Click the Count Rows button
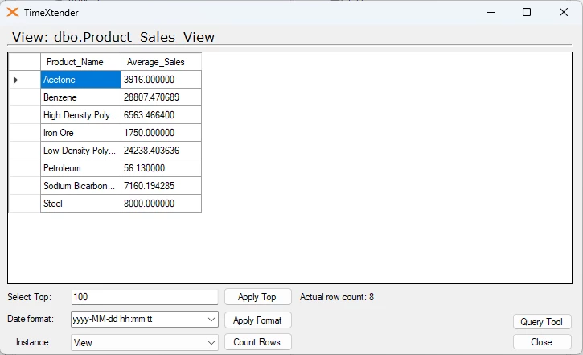Image resolution: width=583 pixels, height=355 pixels. (x=257, y=342)
